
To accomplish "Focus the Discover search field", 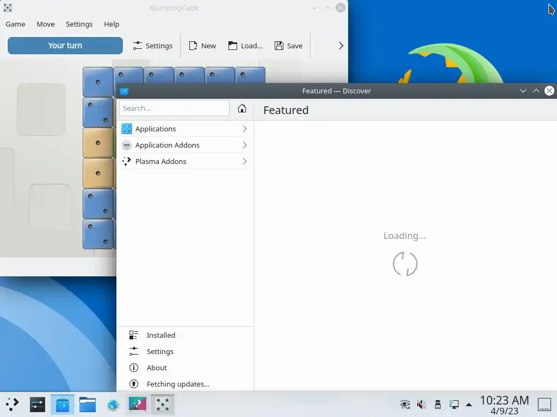I will [x=174, y=108].
